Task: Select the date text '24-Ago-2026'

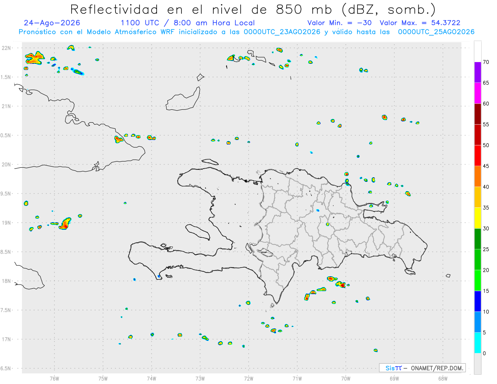Action: coord(52,23)
